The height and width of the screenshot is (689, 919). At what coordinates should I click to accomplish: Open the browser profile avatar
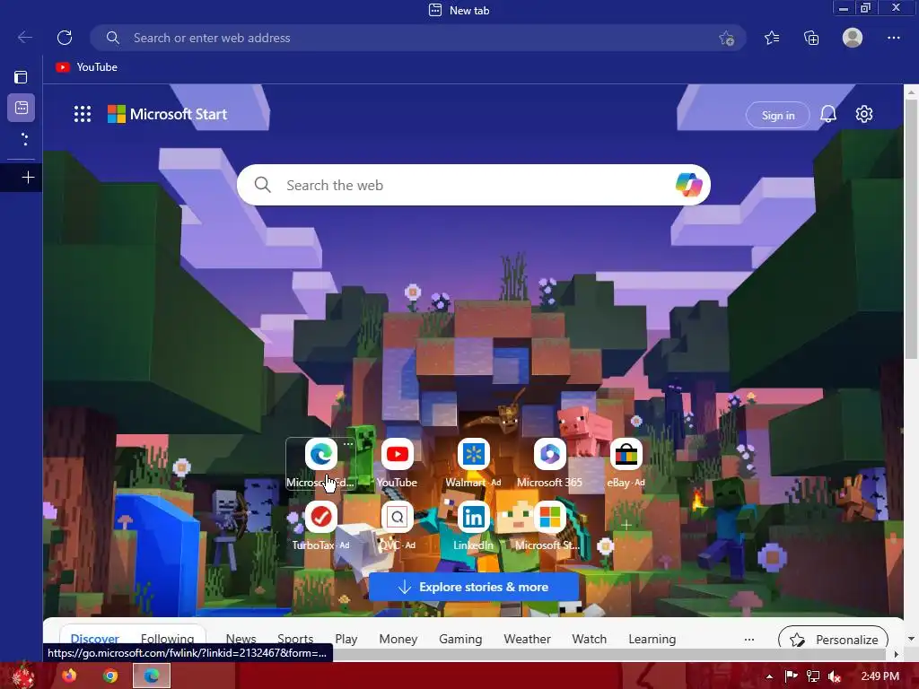853,38
